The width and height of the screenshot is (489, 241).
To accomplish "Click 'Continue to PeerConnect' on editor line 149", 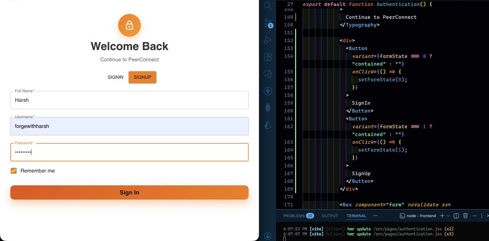I will [381, 17].
